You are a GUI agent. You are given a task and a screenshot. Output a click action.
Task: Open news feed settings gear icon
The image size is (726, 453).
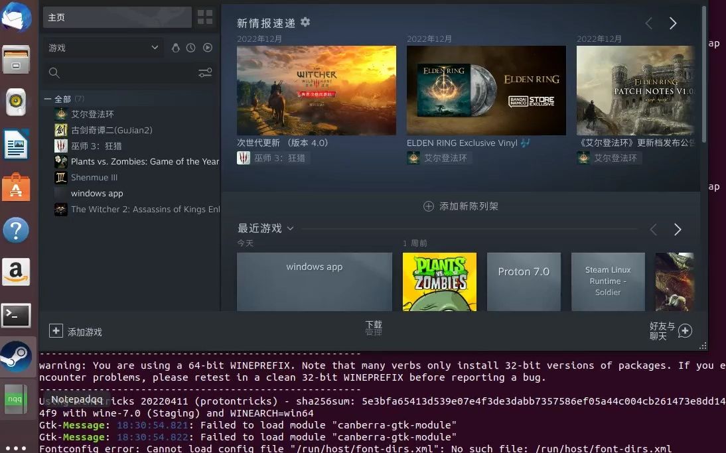tap(305, 22)
